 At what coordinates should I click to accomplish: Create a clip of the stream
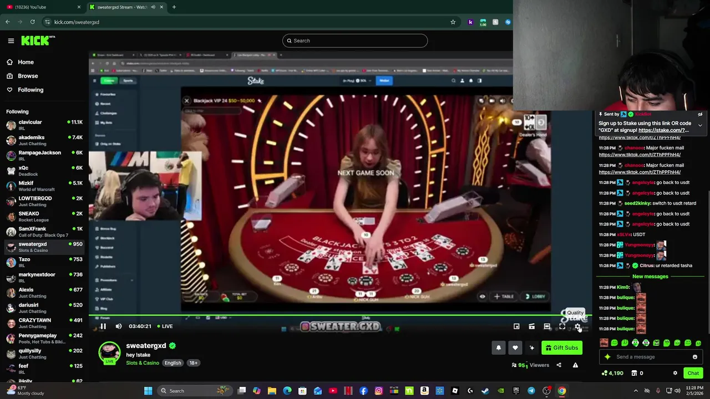pyautogui.click(x=531, y=326)
